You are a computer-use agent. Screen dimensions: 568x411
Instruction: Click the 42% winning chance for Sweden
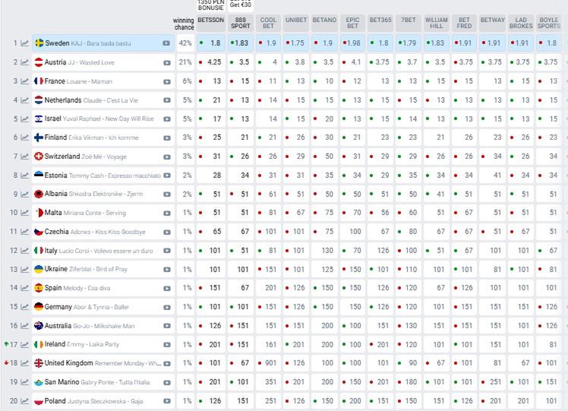185,43
